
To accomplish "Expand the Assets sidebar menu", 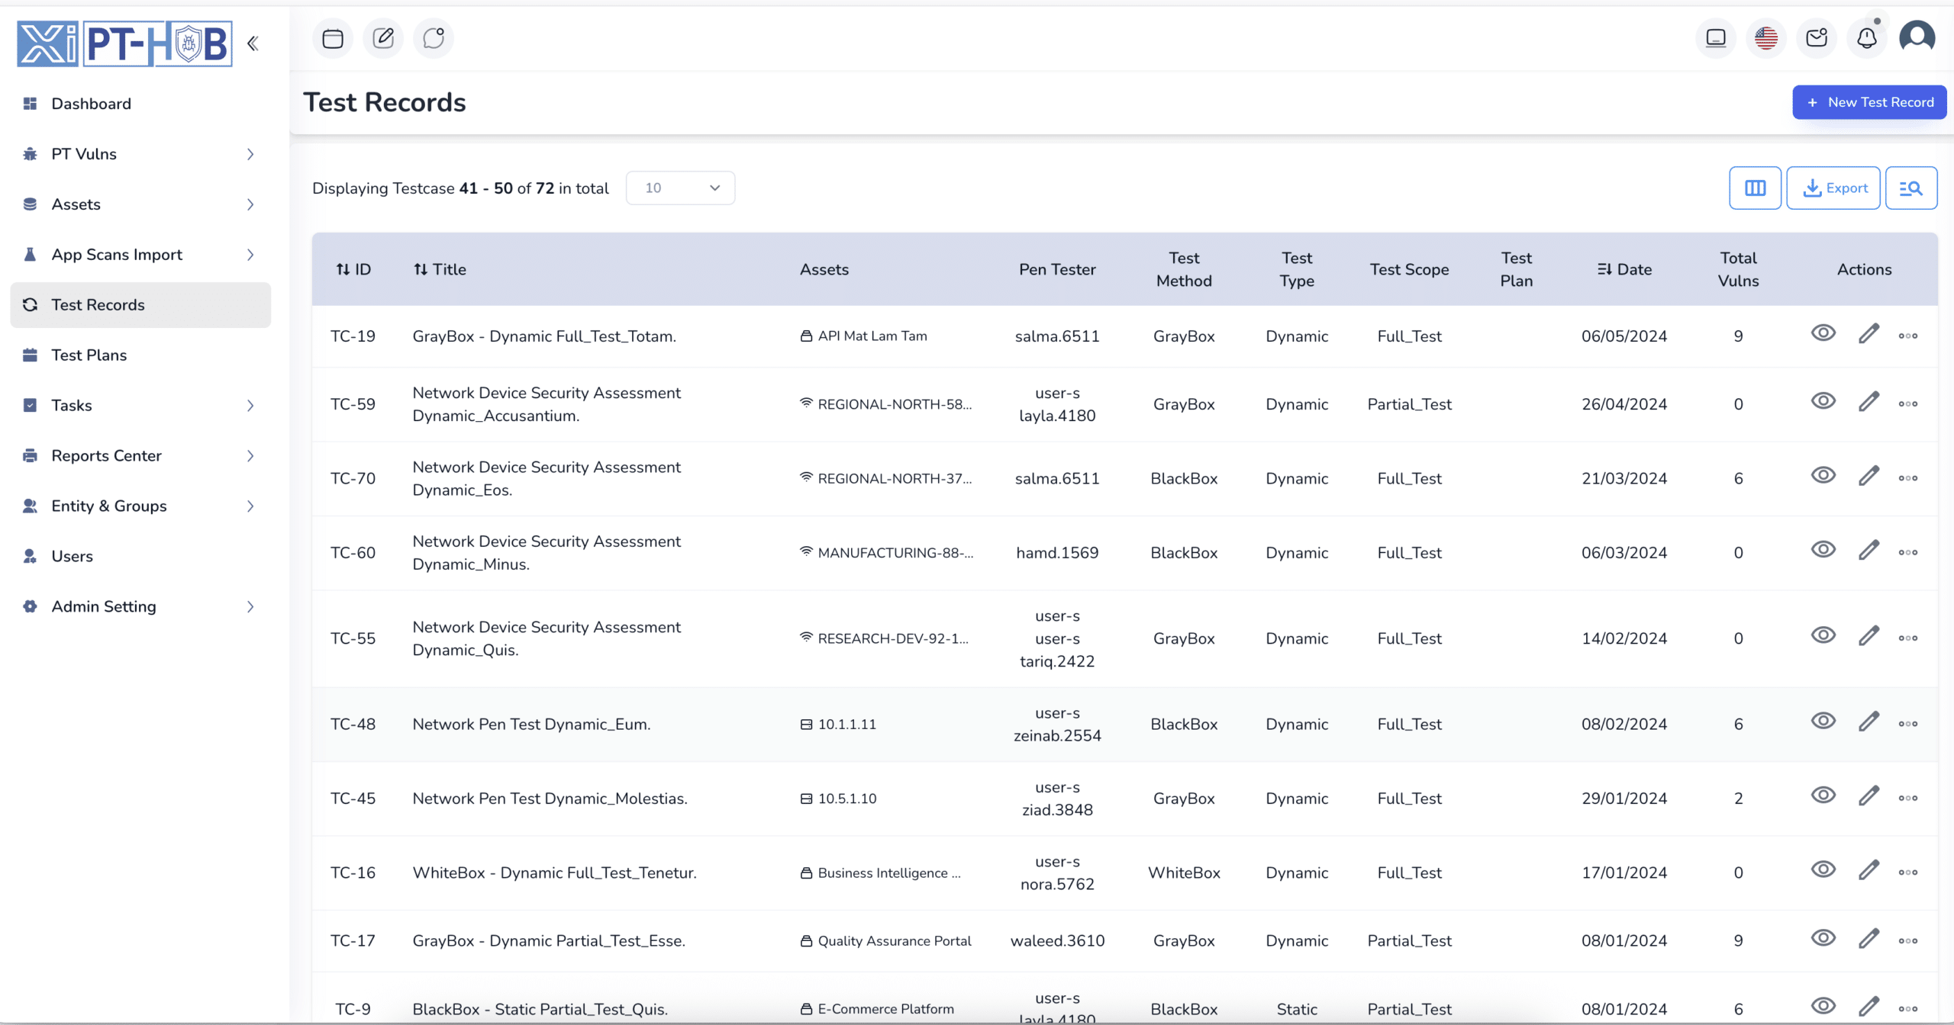I will [140, 204].
